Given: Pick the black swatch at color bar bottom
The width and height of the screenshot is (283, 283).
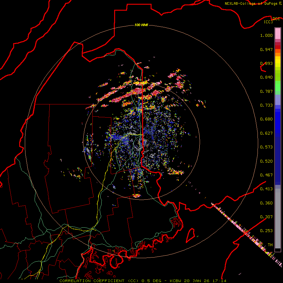Looking at the screenshot, I should (x=278, y=250).
